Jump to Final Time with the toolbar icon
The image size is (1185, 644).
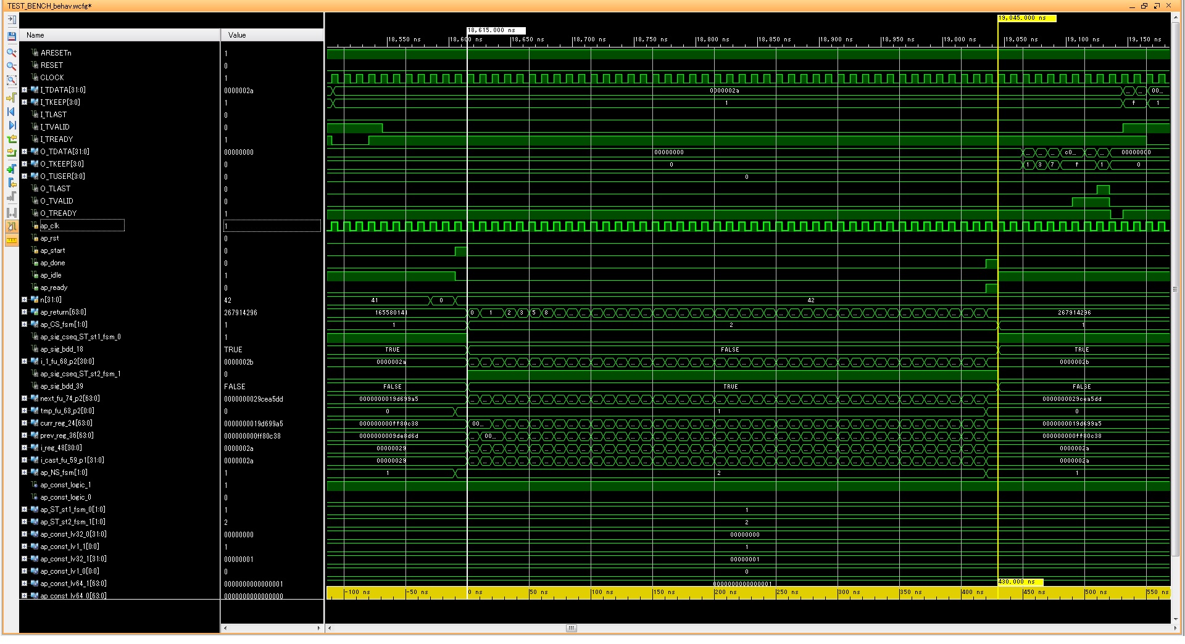[10, 125]
